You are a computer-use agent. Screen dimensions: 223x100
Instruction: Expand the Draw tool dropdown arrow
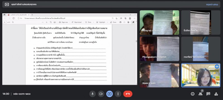93,22
